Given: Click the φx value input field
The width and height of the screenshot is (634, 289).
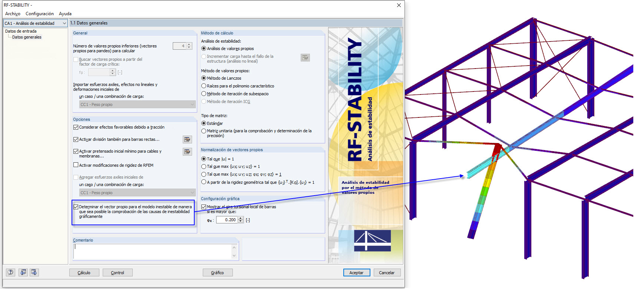Looking at the screenshot, I should [227, 220].
